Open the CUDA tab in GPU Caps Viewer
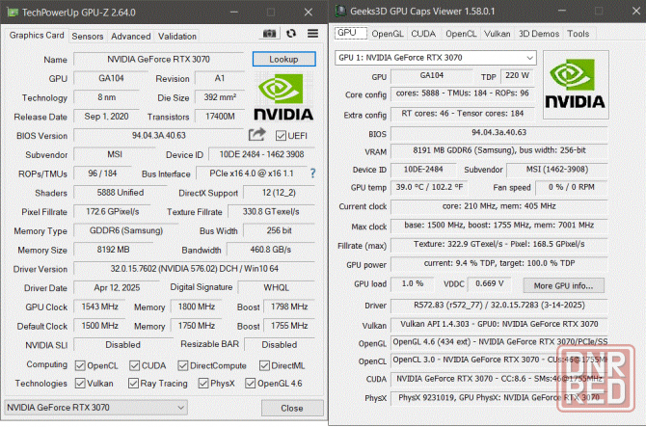Screen dimensions: 646x427 click(423, 34)
